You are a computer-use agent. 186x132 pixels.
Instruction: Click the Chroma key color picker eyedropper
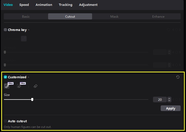(24, 39)
